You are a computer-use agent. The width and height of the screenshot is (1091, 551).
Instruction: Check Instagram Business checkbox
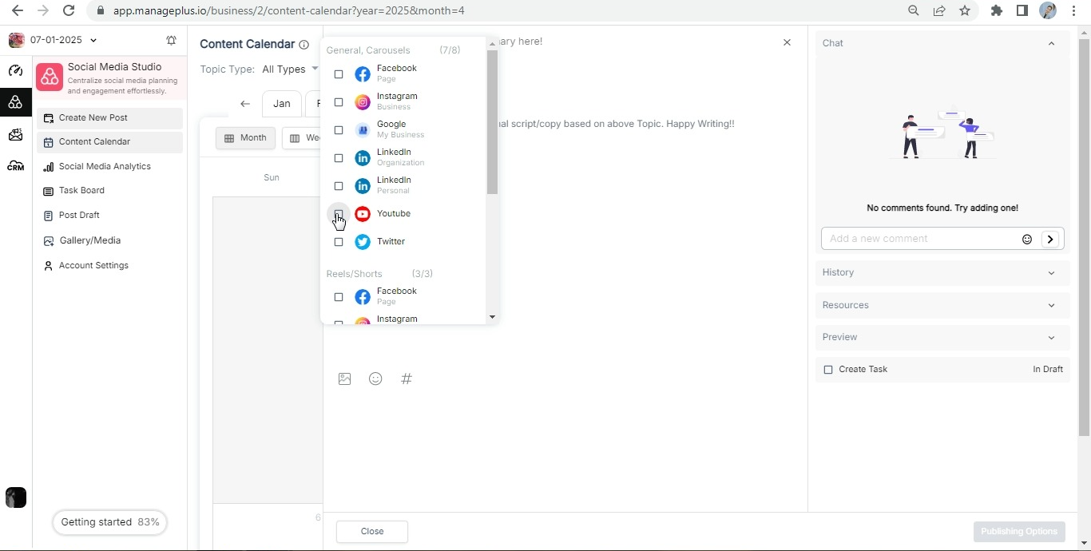point(339,102)
